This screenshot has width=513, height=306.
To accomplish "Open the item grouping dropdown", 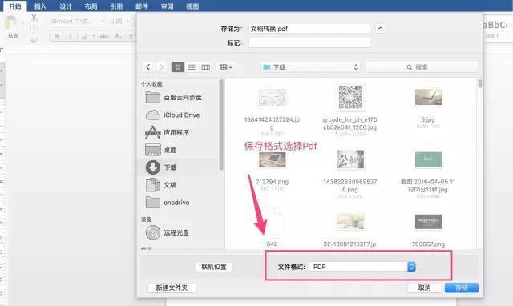I will (226, 67).
